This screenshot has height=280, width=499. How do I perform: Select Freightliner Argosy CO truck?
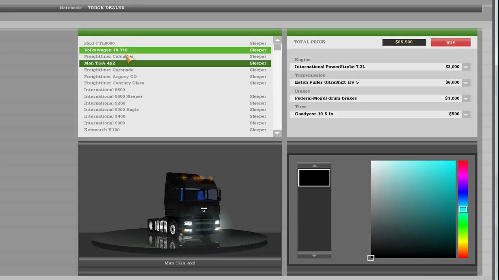point(175,77)
